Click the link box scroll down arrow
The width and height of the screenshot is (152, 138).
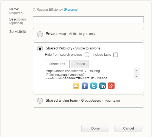136,76
